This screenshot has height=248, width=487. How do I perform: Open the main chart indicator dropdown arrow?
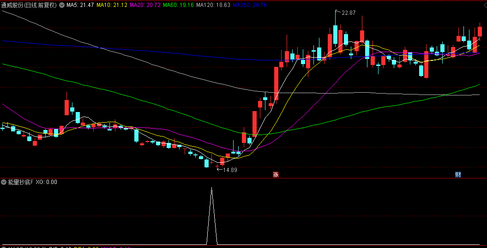(x=61, y=5)
